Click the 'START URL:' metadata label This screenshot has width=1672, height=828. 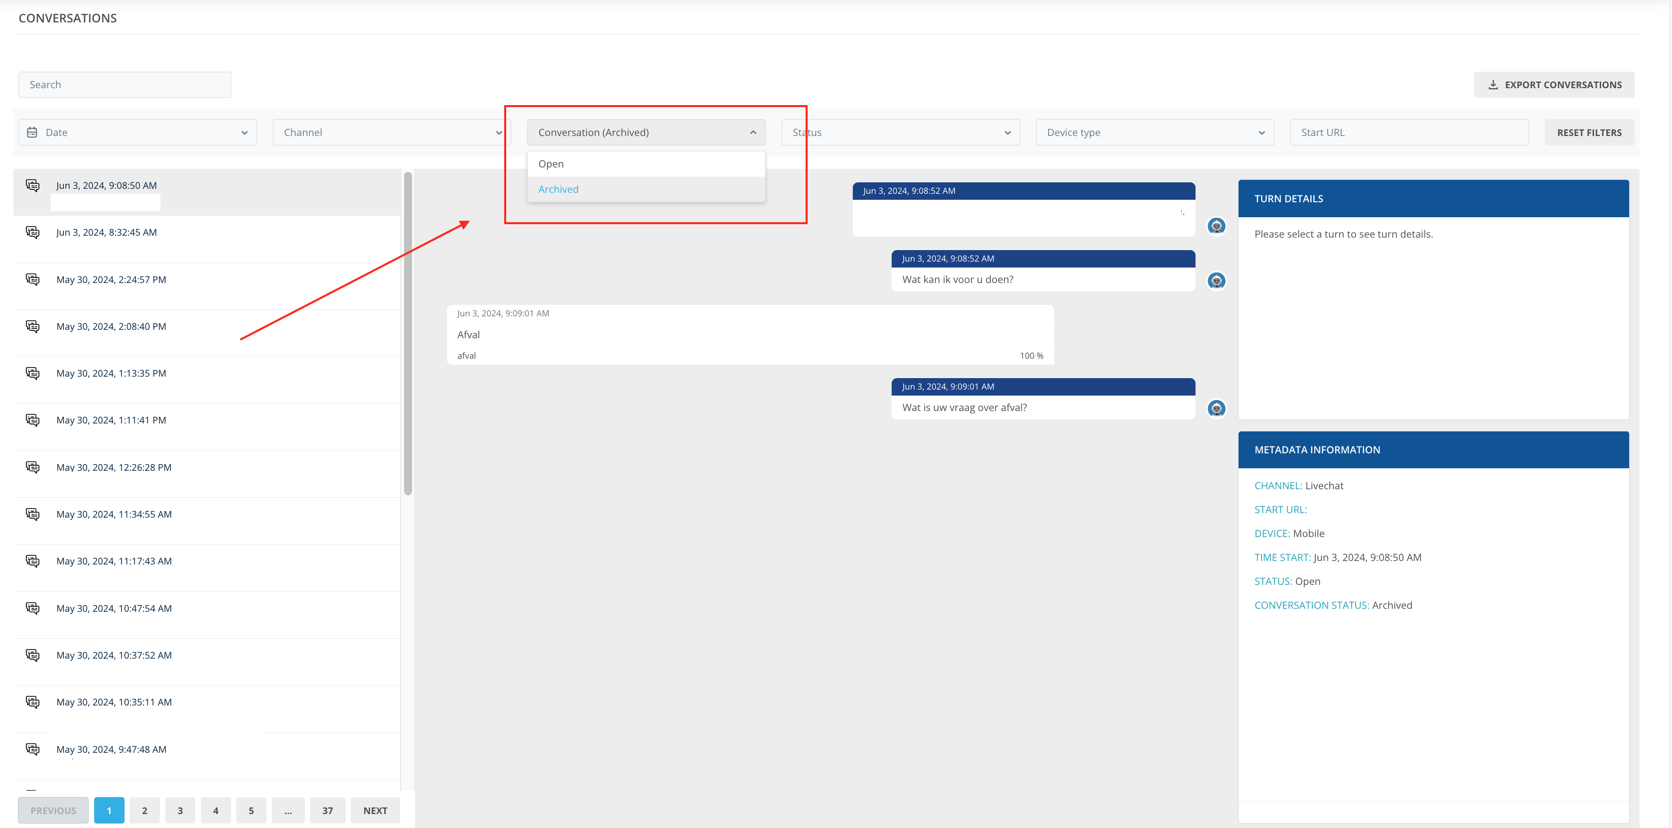click(x=1280, y=510)
